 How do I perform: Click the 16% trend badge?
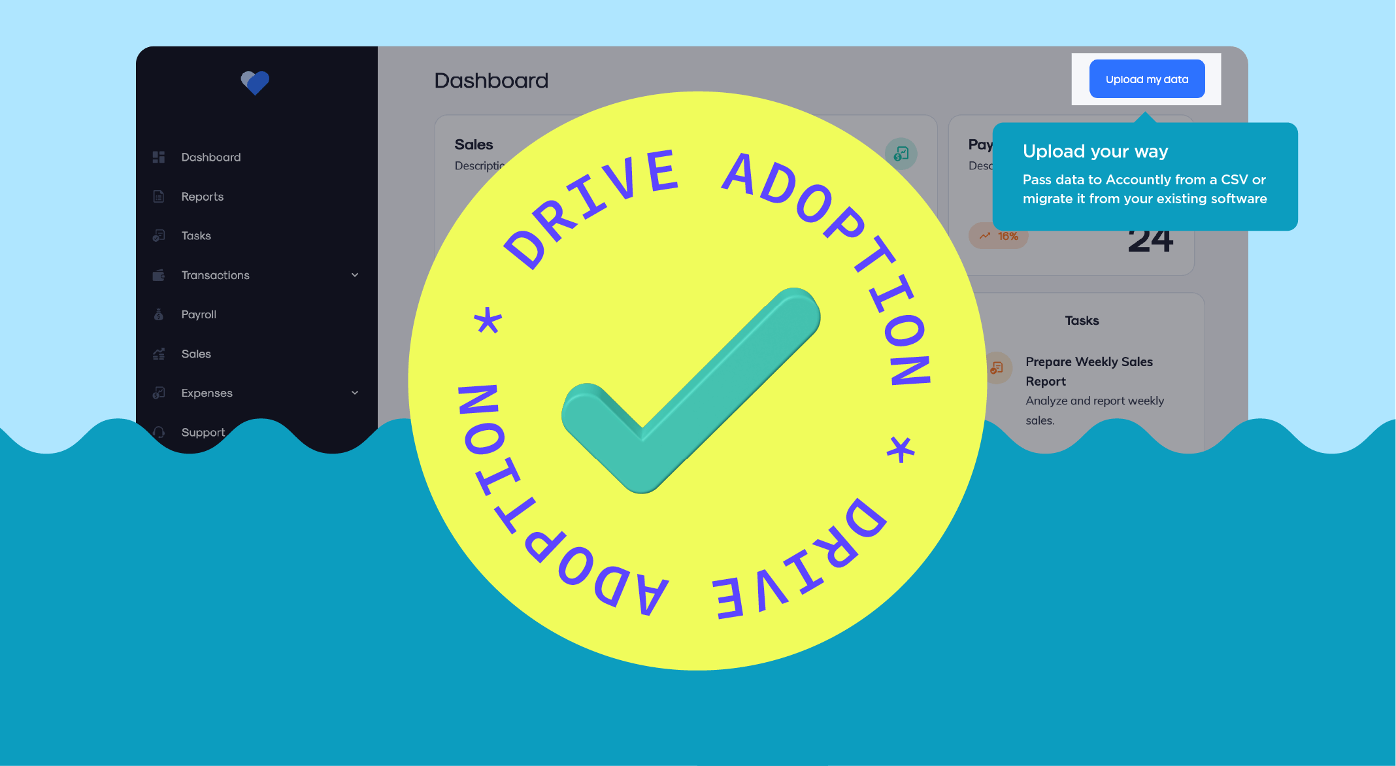point(999,237)
